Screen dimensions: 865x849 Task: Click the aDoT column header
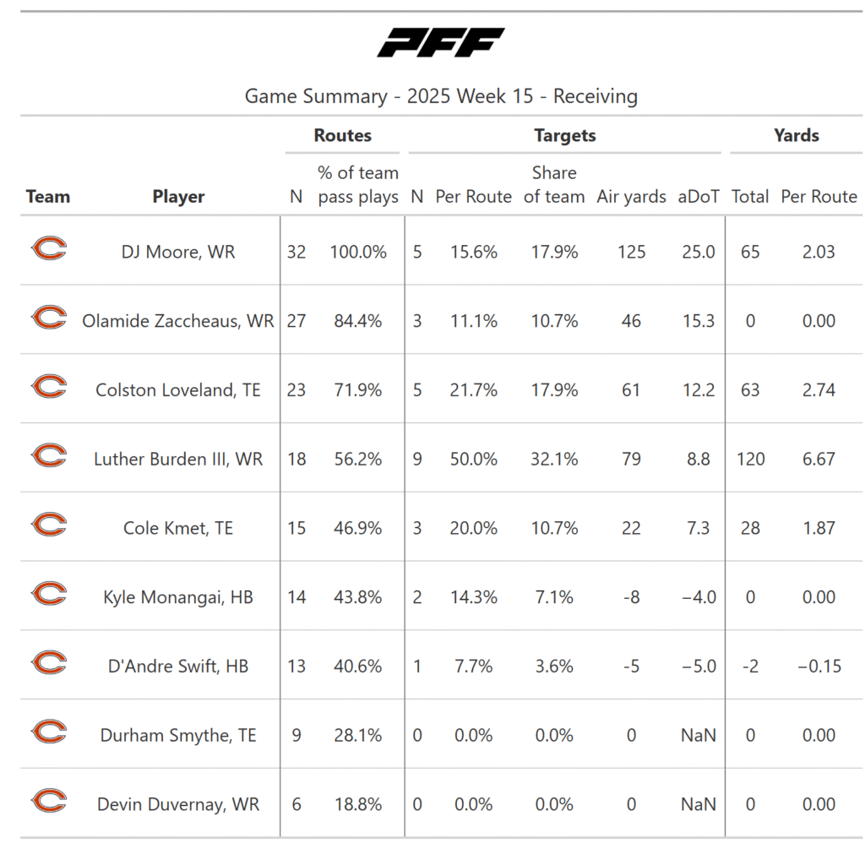pyautogui.click(x=699, y=197)
